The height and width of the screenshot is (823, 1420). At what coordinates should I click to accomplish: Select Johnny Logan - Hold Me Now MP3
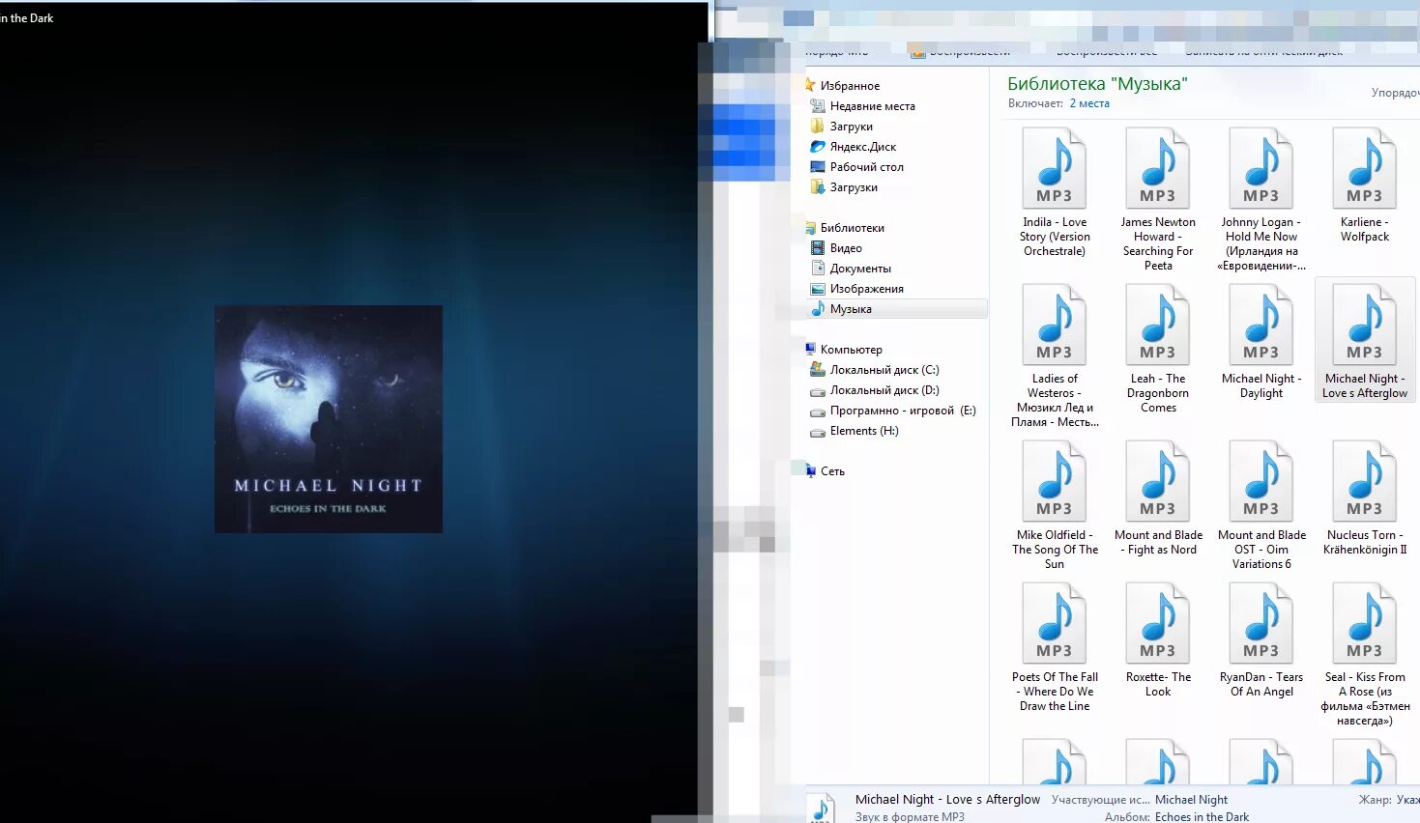[x=1261, y=198]
